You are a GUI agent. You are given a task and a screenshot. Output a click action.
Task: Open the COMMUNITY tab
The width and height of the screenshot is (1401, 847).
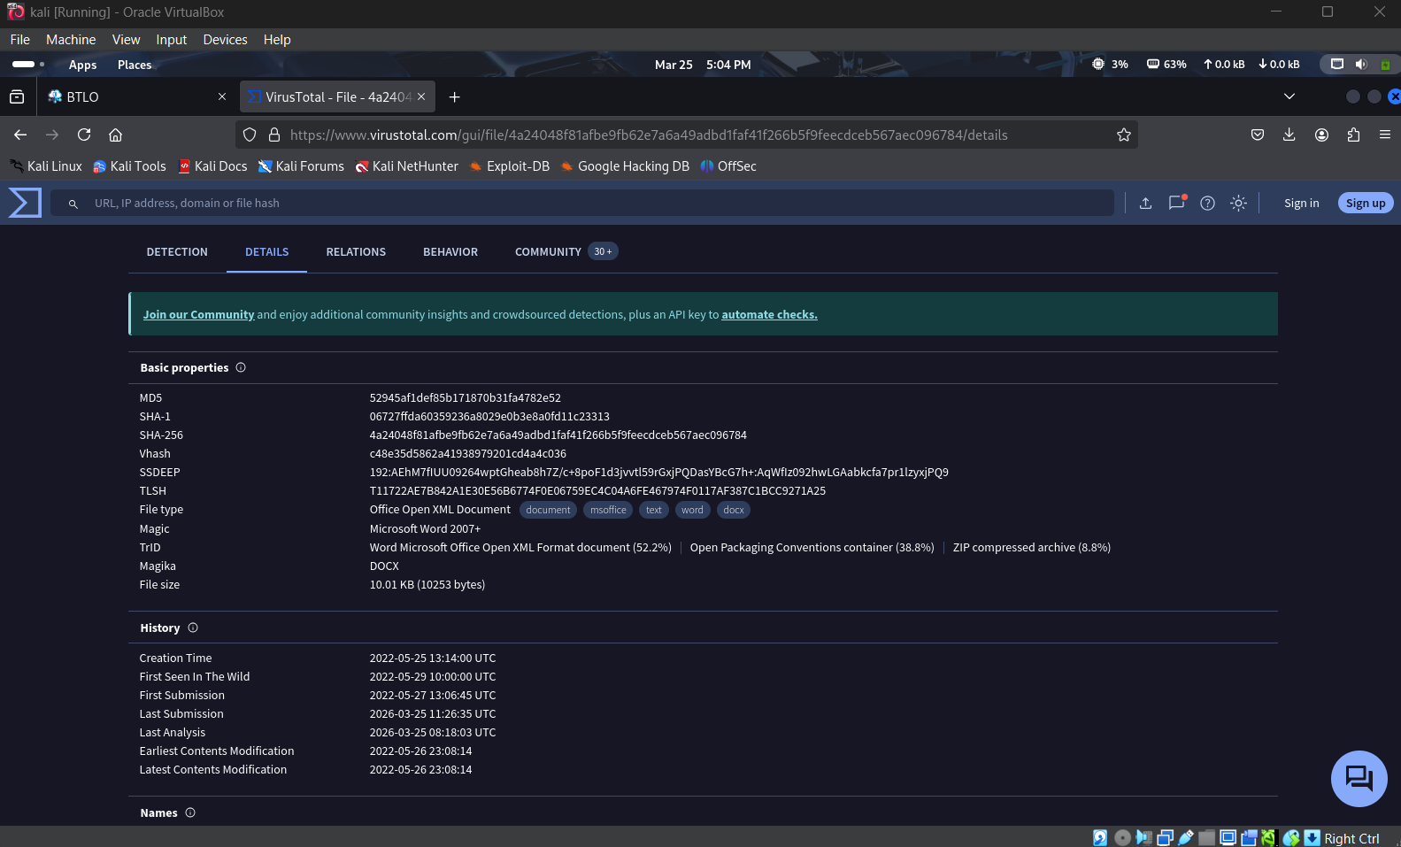[x=566, y=251]
